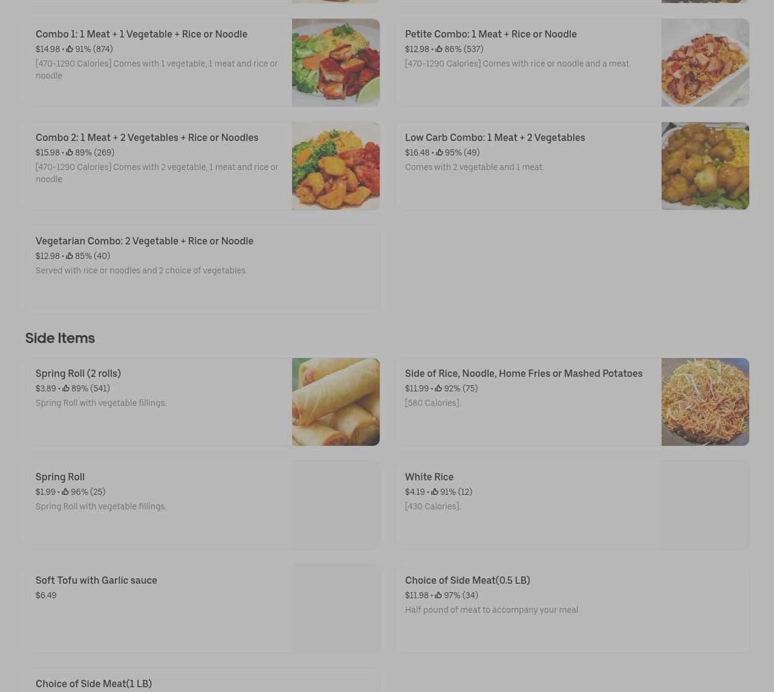Open Spring Roll (2 rolls) photo
The image size is (774, 692).
click(336, 402)
